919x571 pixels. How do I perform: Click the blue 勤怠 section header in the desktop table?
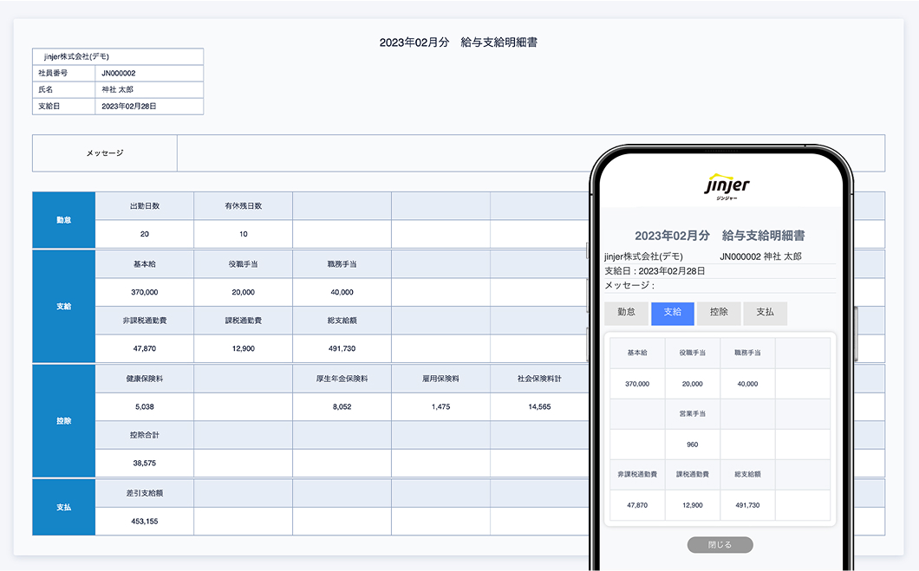(x=63, y=220)
